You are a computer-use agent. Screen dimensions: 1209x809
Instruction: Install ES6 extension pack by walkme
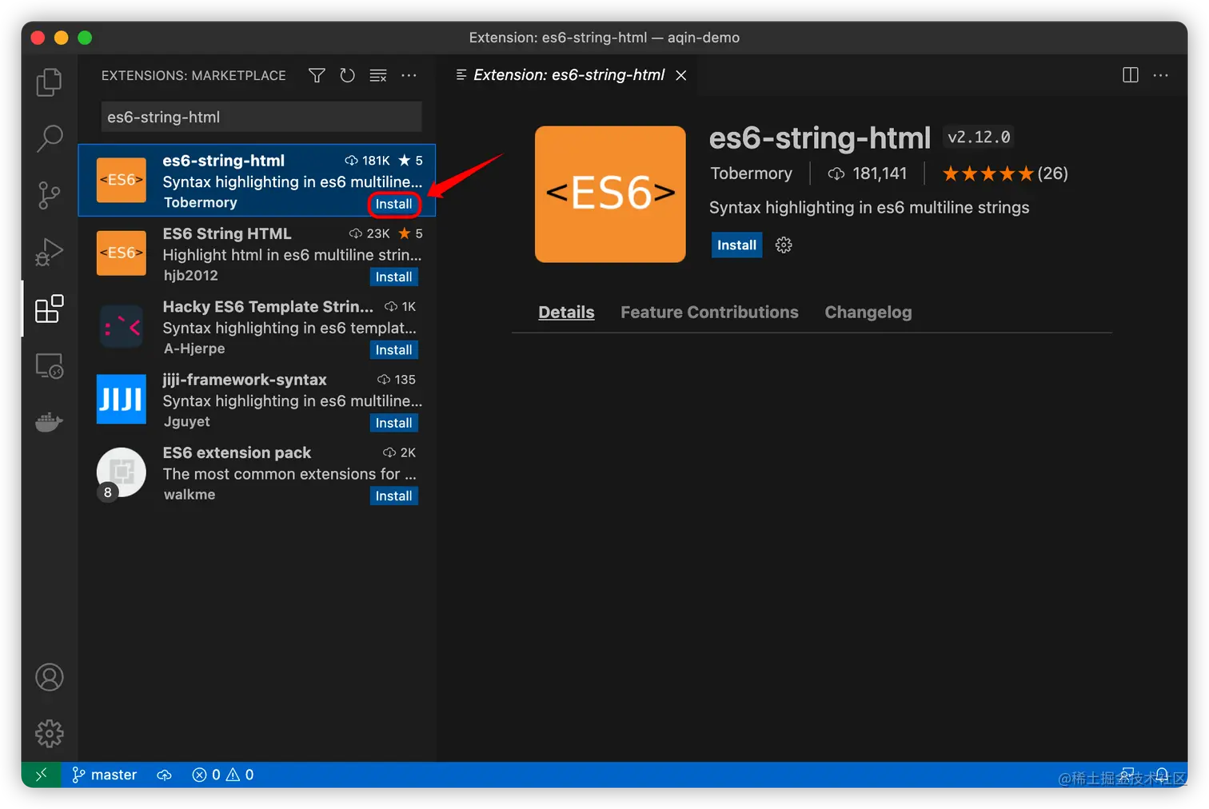point(394,496)
